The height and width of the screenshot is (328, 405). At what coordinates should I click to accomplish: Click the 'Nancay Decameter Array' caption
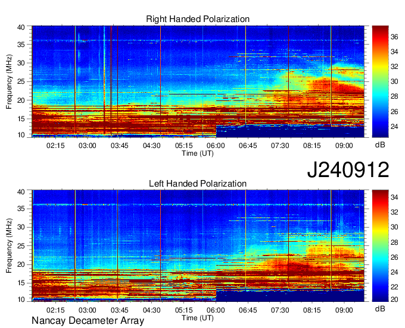pos(88,320)
